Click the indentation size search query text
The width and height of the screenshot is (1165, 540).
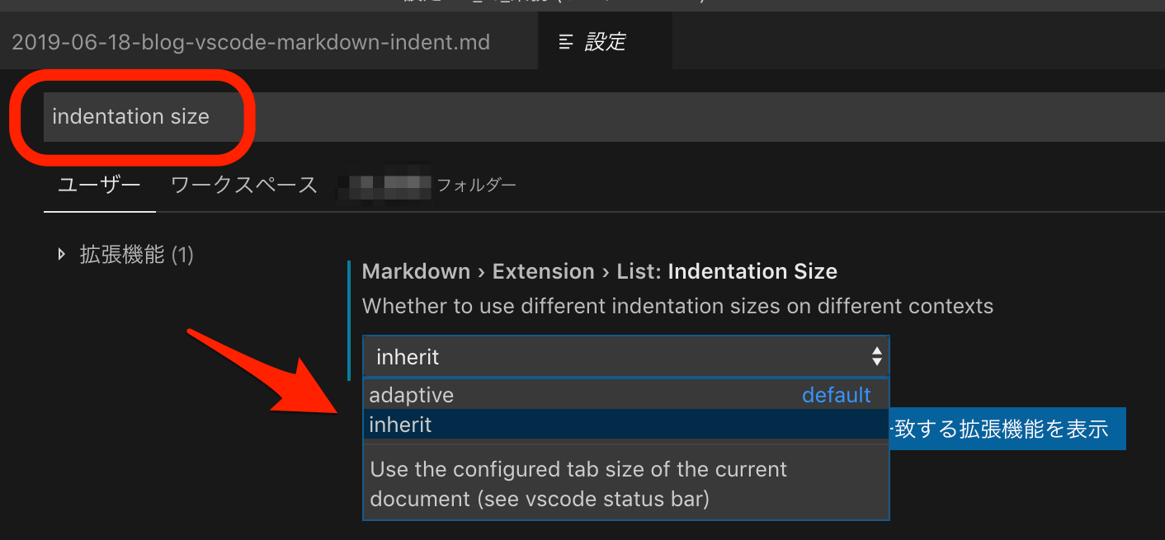(132, 116)
